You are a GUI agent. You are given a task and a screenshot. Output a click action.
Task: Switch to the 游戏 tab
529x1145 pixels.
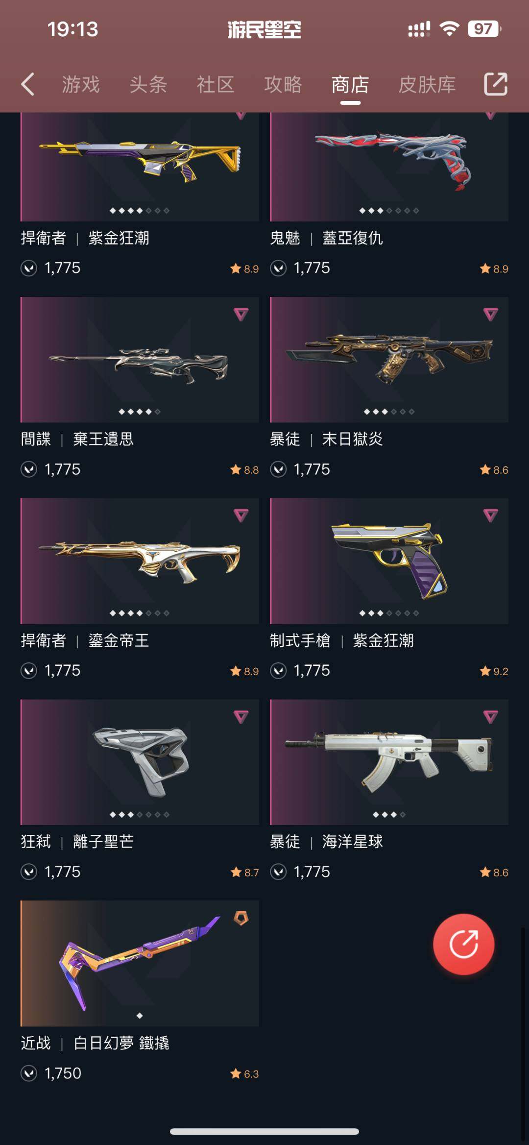click(x=81, y=84)
